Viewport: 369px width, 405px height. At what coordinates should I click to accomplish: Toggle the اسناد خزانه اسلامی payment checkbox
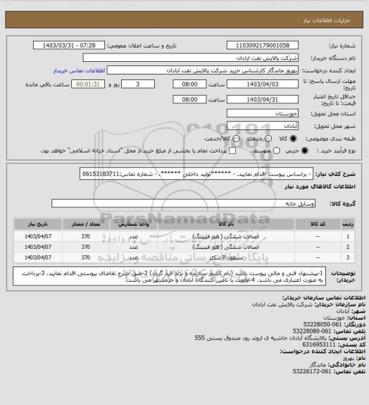[232, 150]
